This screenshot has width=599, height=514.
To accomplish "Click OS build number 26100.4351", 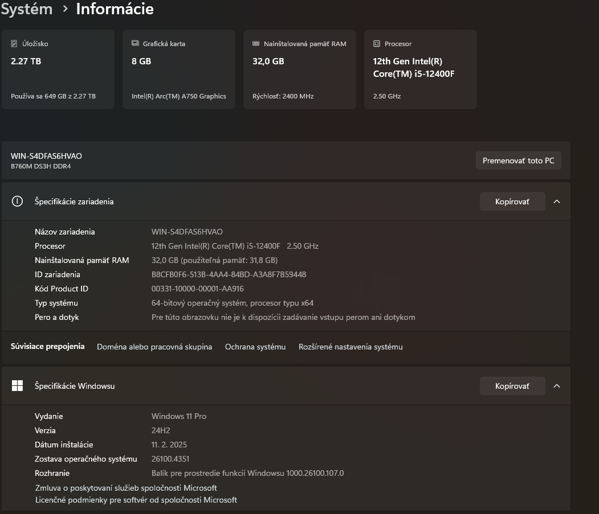I will tap(170, 459).
